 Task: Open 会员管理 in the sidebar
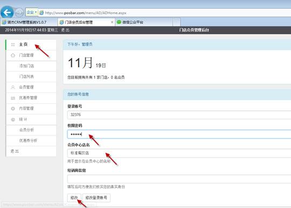click(31, 87)
